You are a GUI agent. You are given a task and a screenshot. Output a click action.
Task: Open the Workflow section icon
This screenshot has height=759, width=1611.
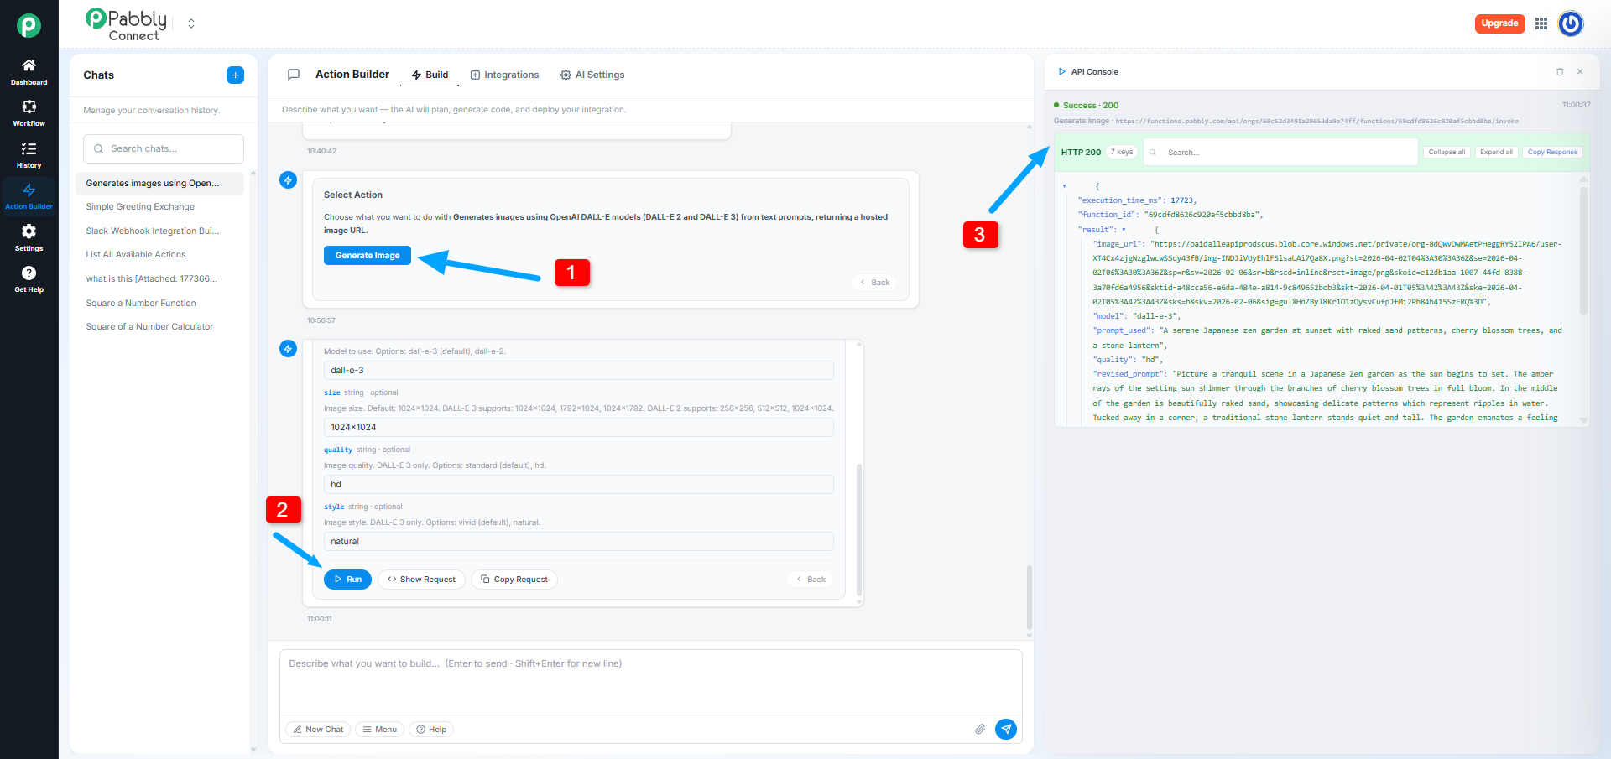pyautogui.click(x=29, y=113)
